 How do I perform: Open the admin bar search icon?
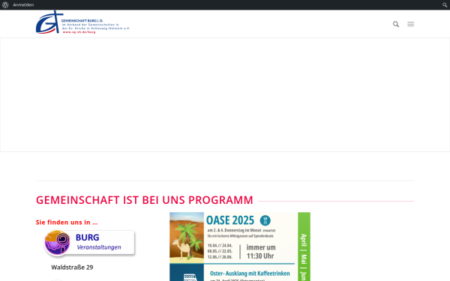point(445,5)
